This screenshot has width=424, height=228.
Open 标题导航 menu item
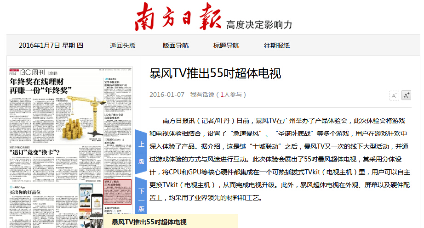click(x=226, y=45)
